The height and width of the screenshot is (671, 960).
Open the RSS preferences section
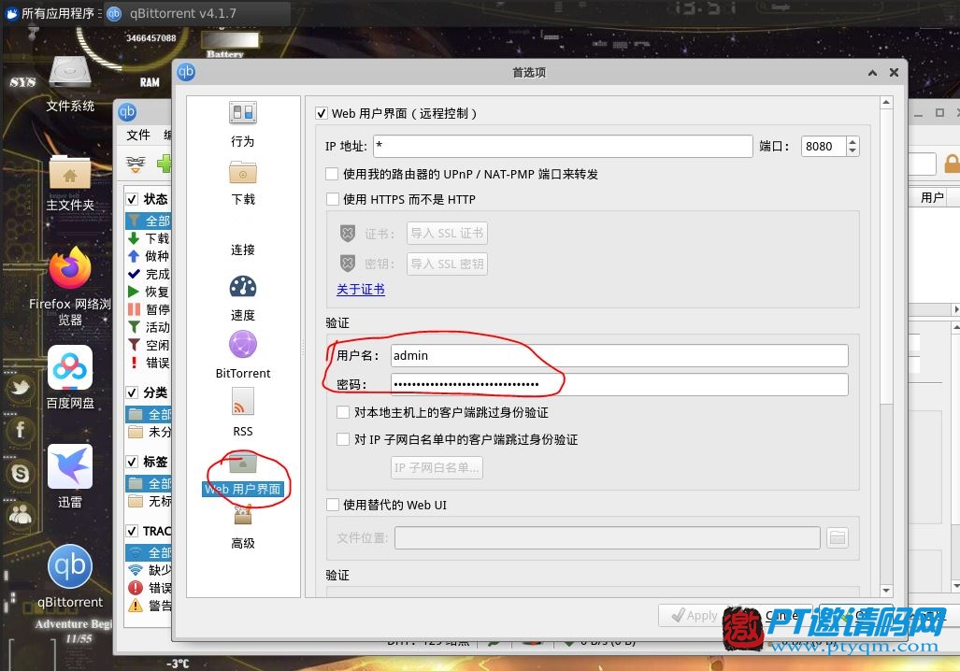[243, 413]
